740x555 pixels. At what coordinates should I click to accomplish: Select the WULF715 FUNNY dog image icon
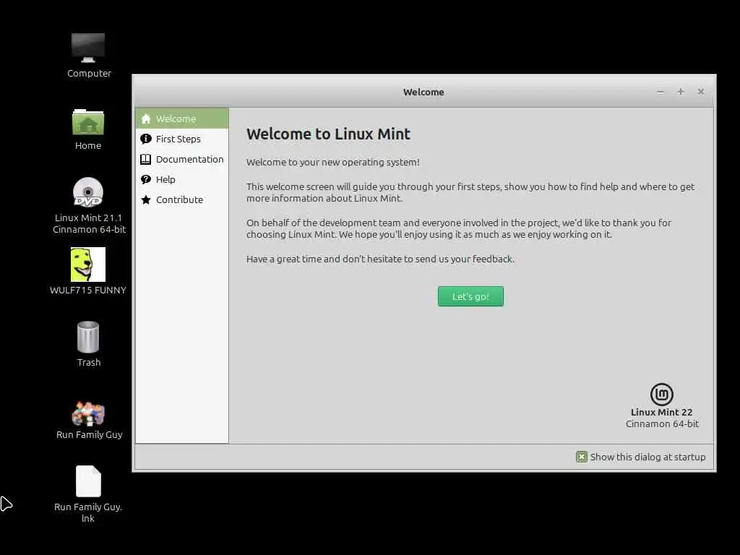[88, 264]
